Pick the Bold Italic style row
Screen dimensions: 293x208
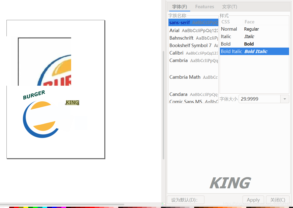254,51
